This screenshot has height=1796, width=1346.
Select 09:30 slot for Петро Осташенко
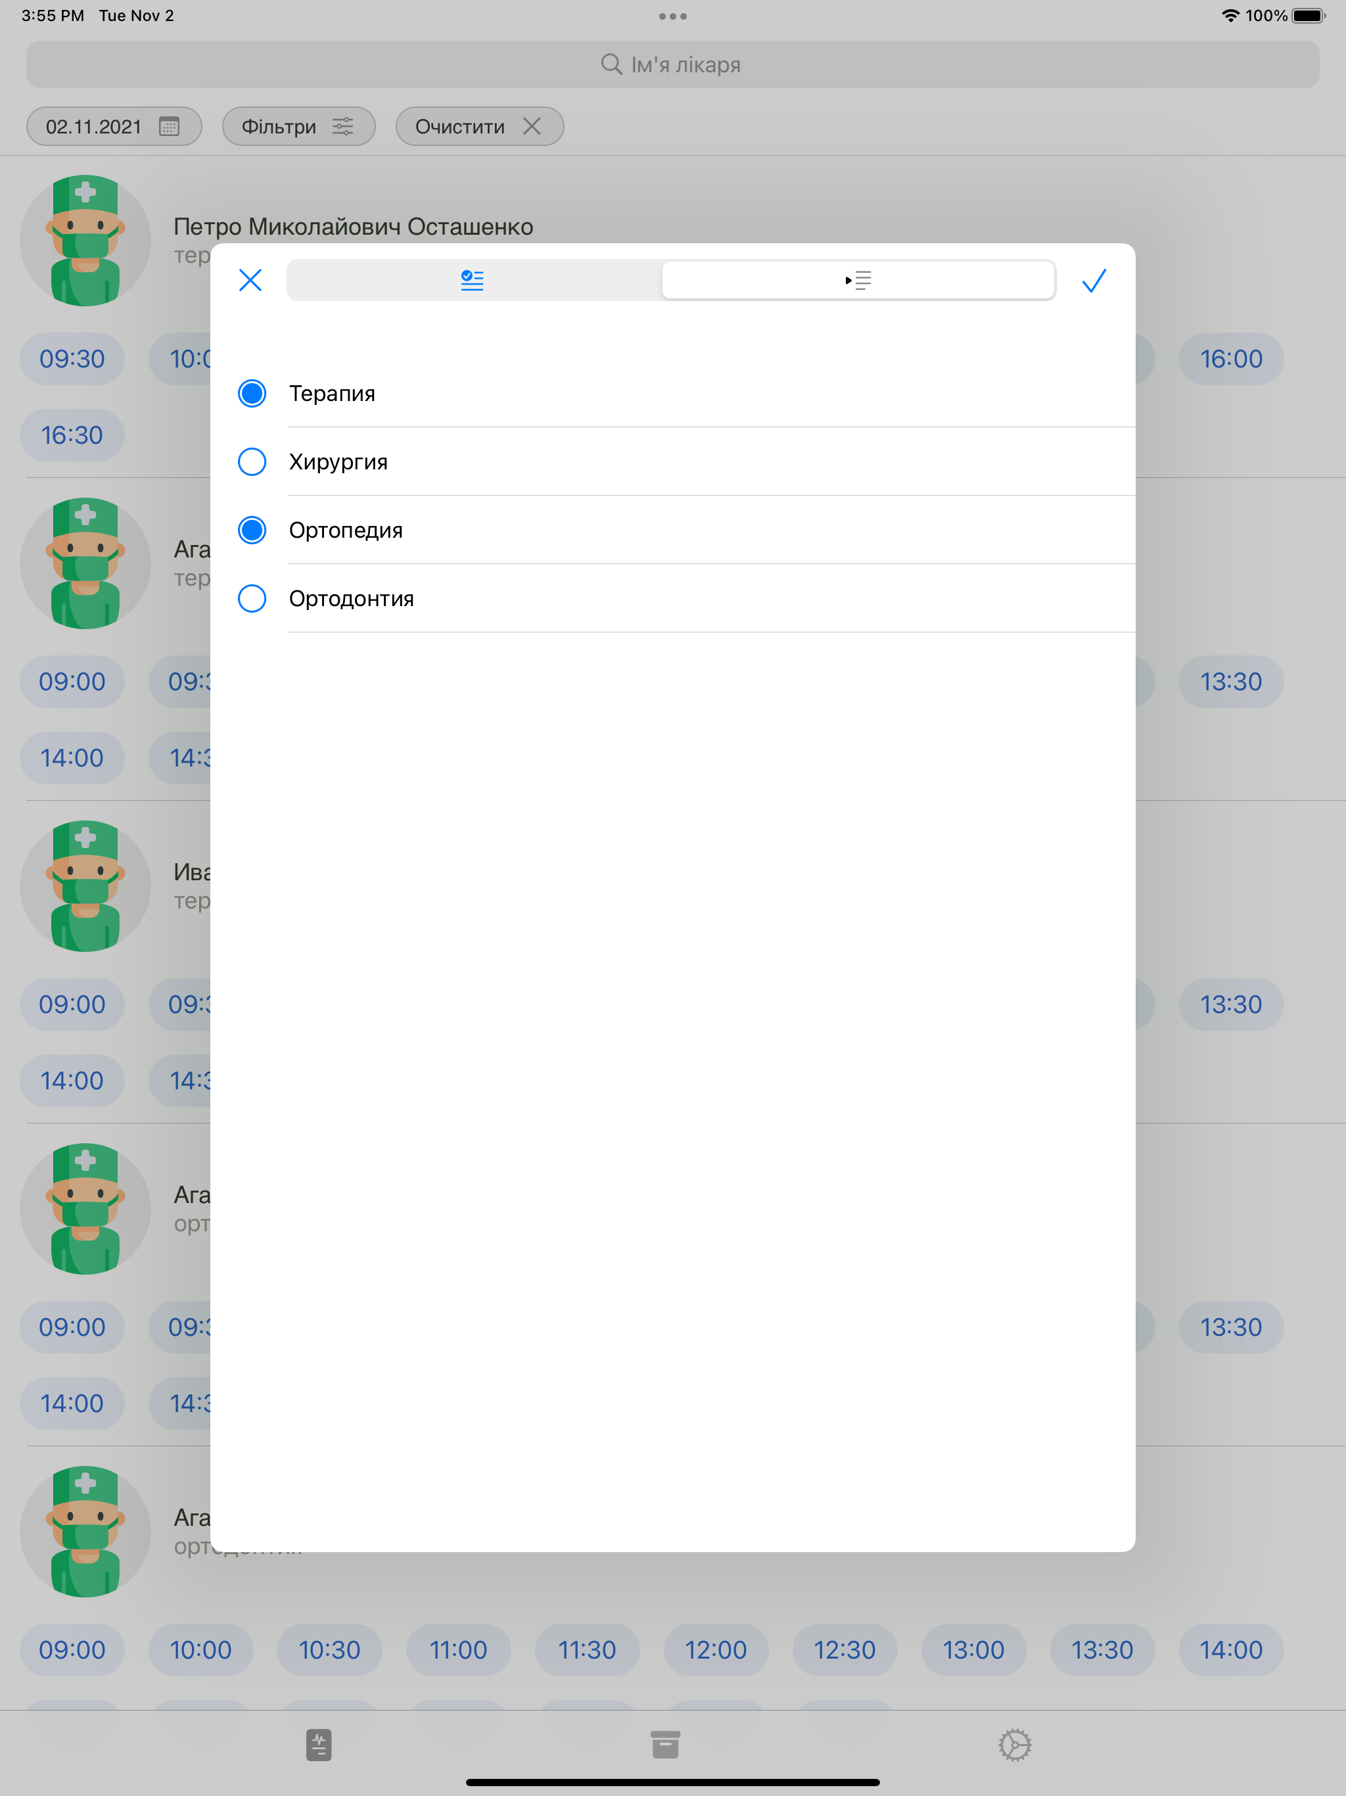[72, 359]
